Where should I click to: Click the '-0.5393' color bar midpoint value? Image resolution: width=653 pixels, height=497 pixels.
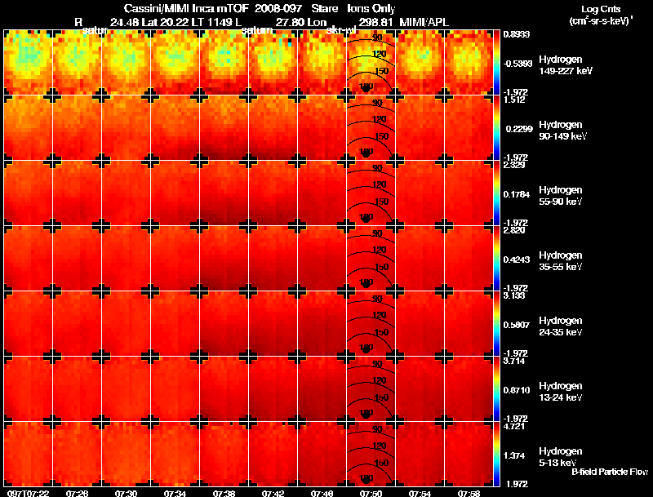518,64
